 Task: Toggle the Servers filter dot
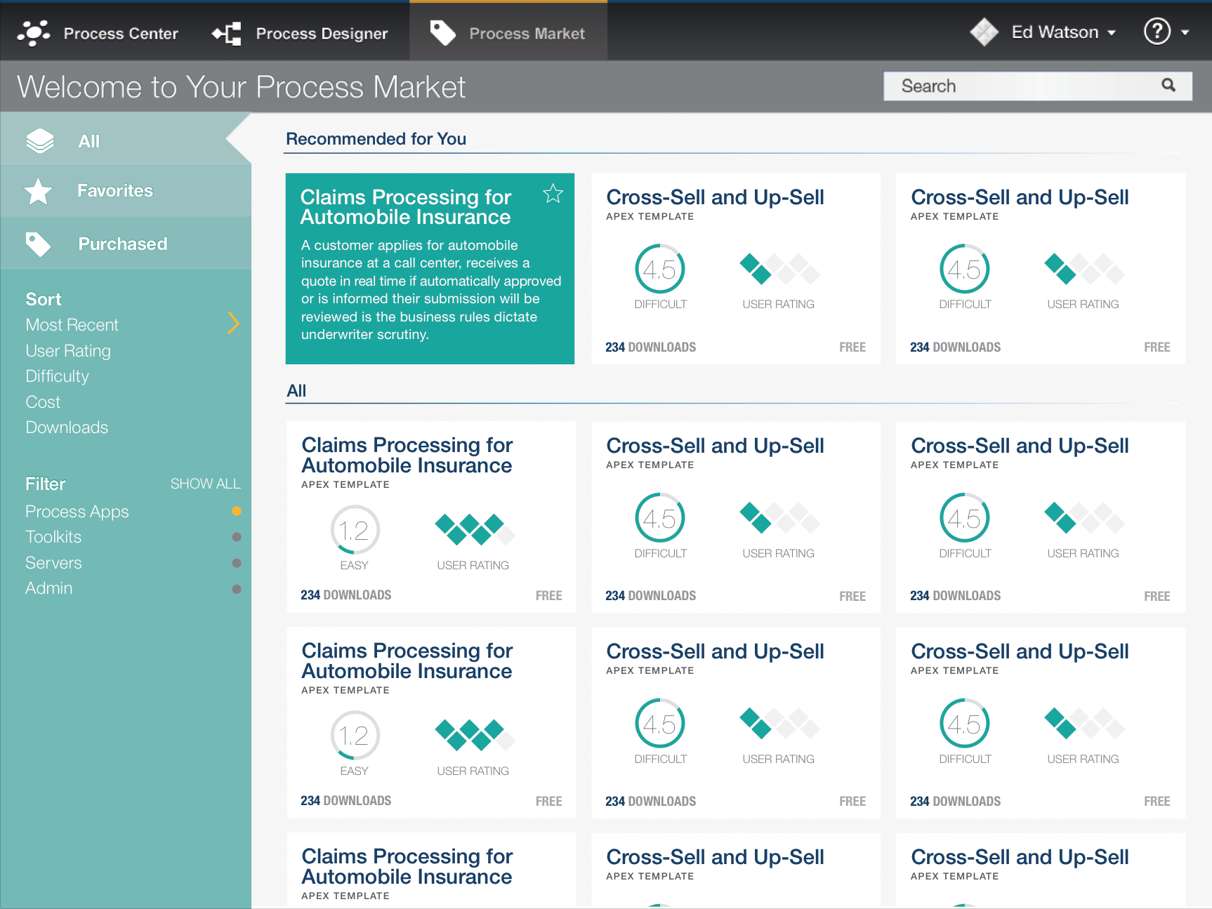(x=237, y=563)
